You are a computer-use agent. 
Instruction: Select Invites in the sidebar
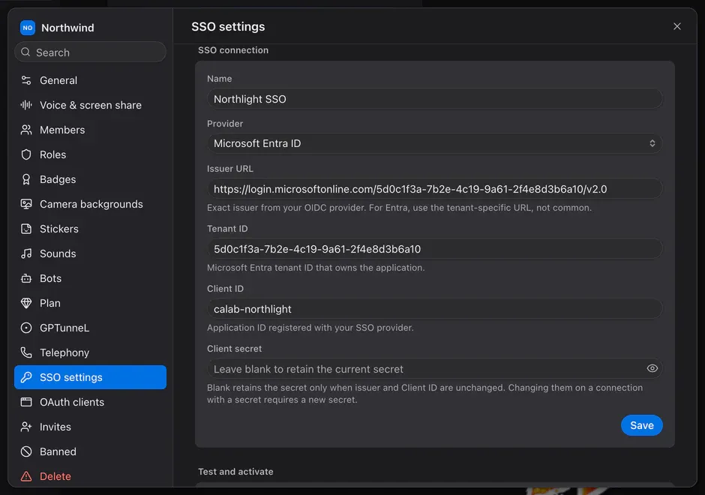pos(90,427)
